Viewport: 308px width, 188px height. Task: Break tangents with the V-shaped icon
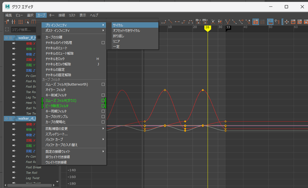click(227, 22)
